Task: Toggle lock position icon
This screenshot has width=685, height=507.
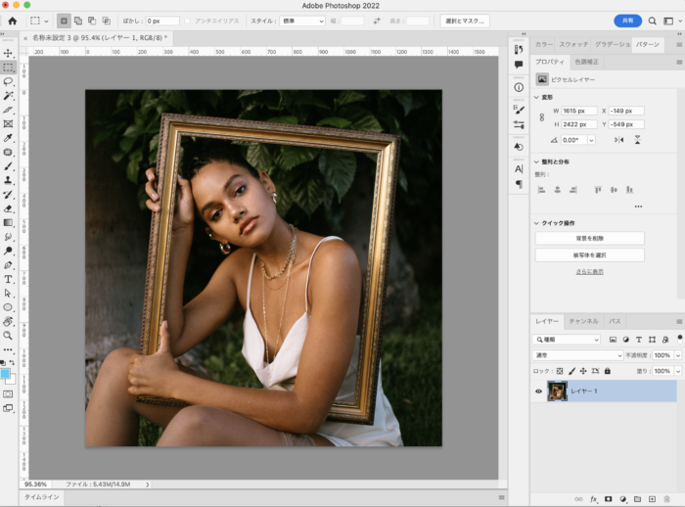Action: pyautogui.click(x=583, y=371)
